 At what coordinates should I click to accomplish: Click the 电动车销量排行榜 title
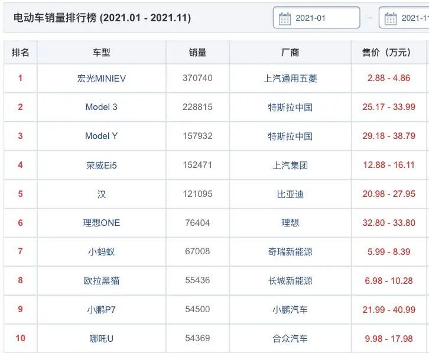point(102,18)
